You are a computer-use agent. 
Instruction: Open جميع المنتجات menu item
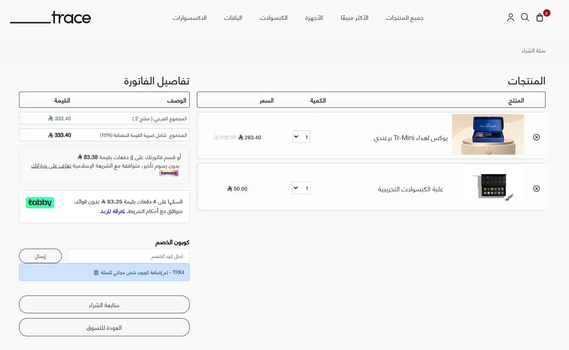click(x=404, y=18)
